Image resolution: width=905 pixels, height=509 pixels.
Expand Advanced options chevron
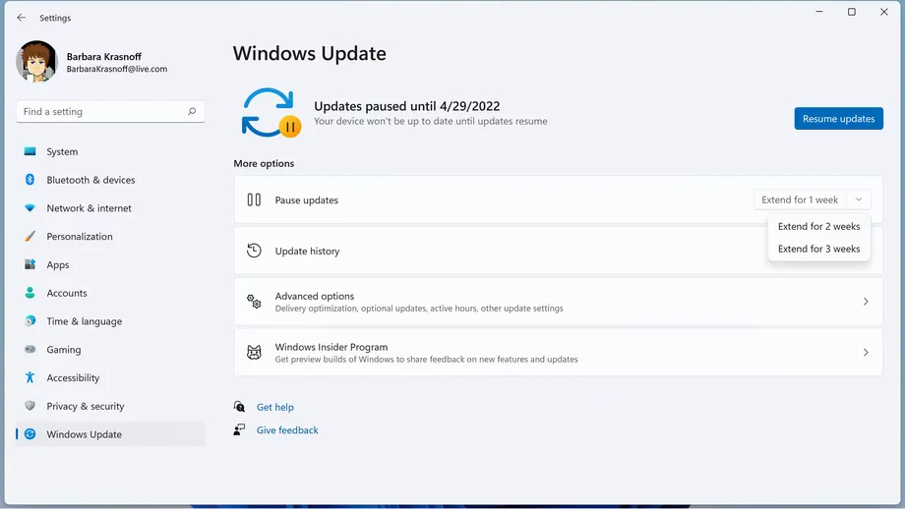click(866, 302)
